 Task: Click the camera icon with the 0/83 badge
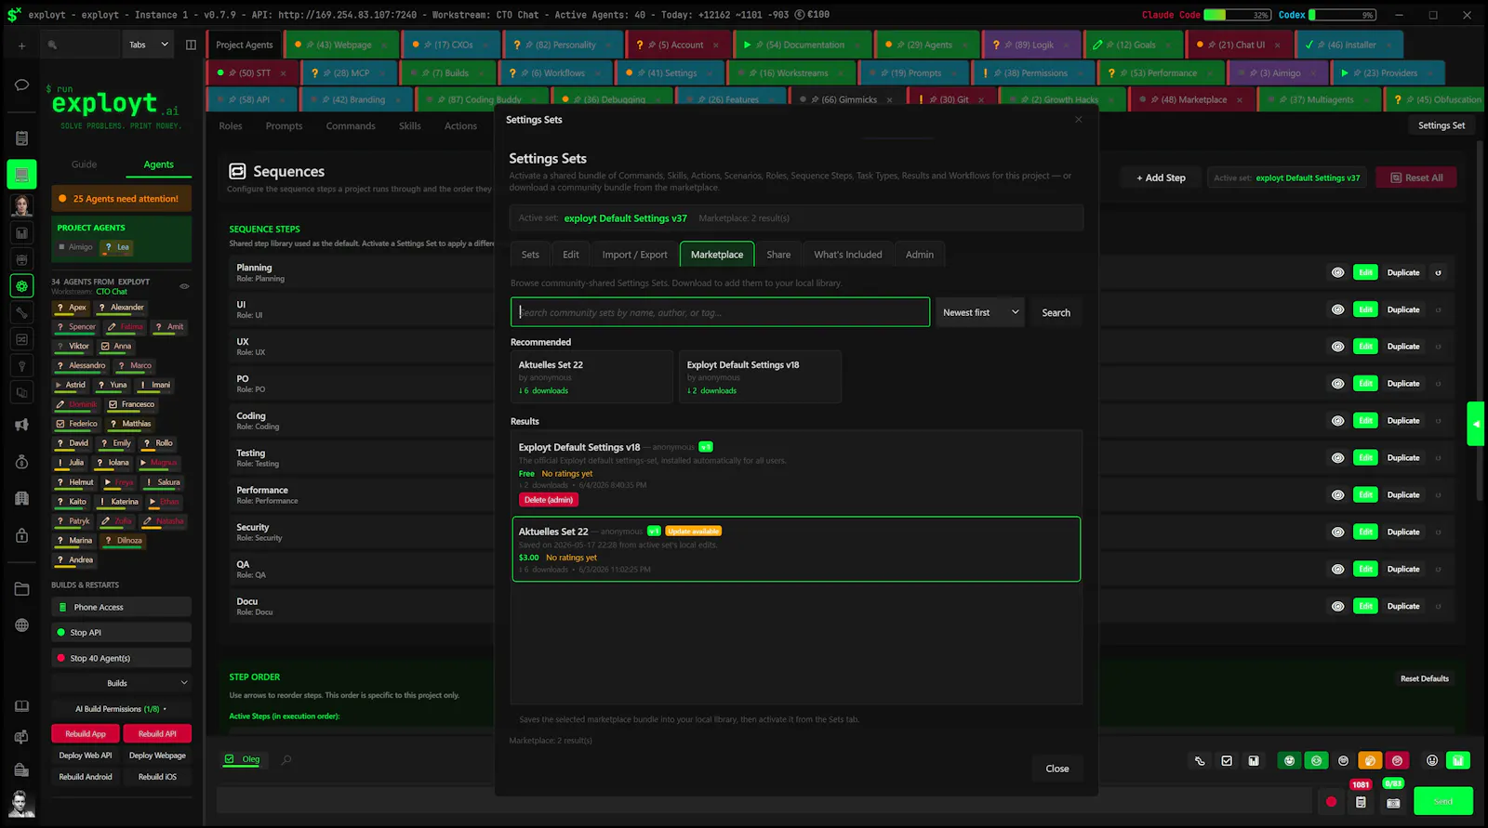(1393, 803)
